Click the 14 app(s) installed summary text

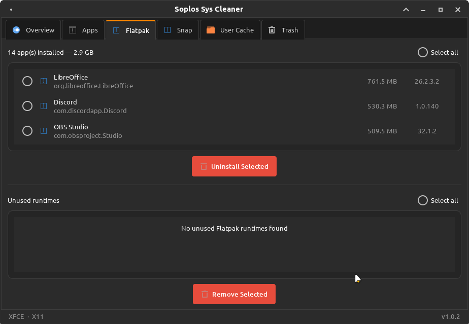51,52
